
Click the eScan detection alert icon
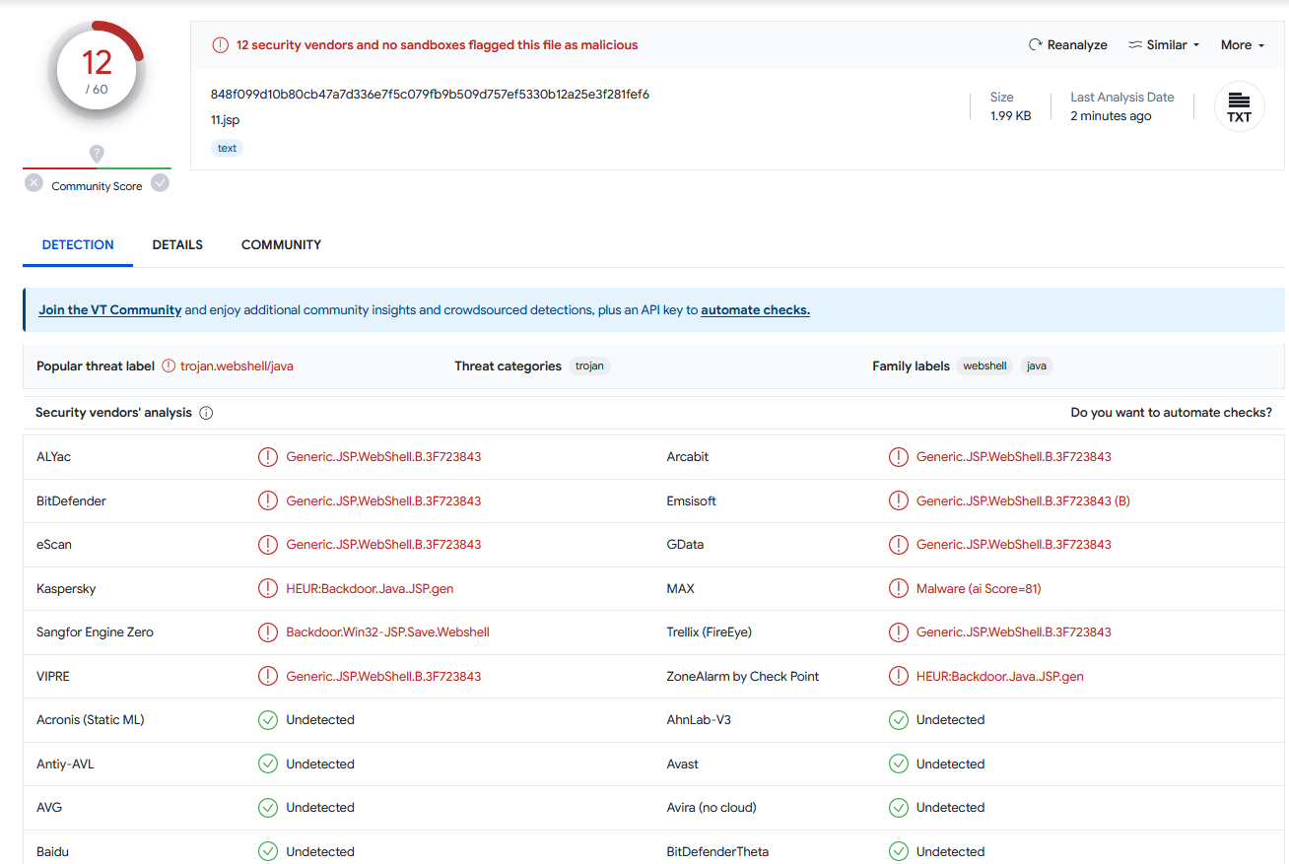point(267,545)
